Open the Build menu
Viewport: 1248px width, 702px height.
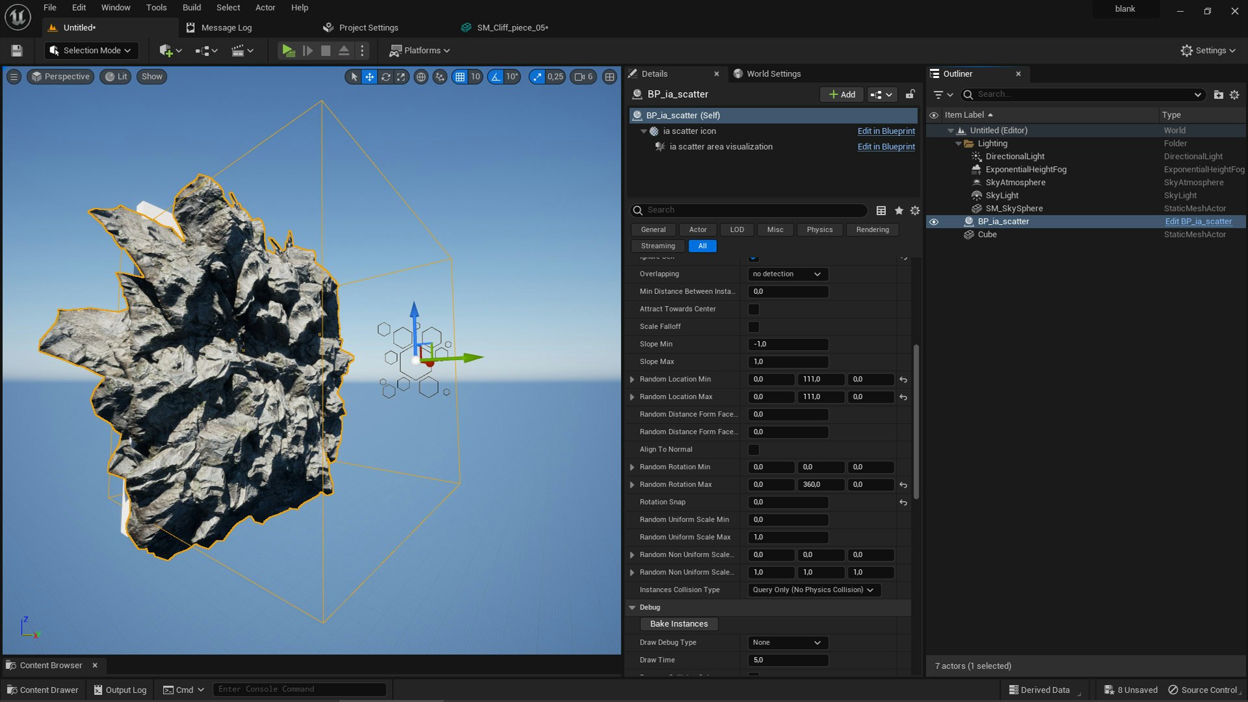click(x=192, y=8)
